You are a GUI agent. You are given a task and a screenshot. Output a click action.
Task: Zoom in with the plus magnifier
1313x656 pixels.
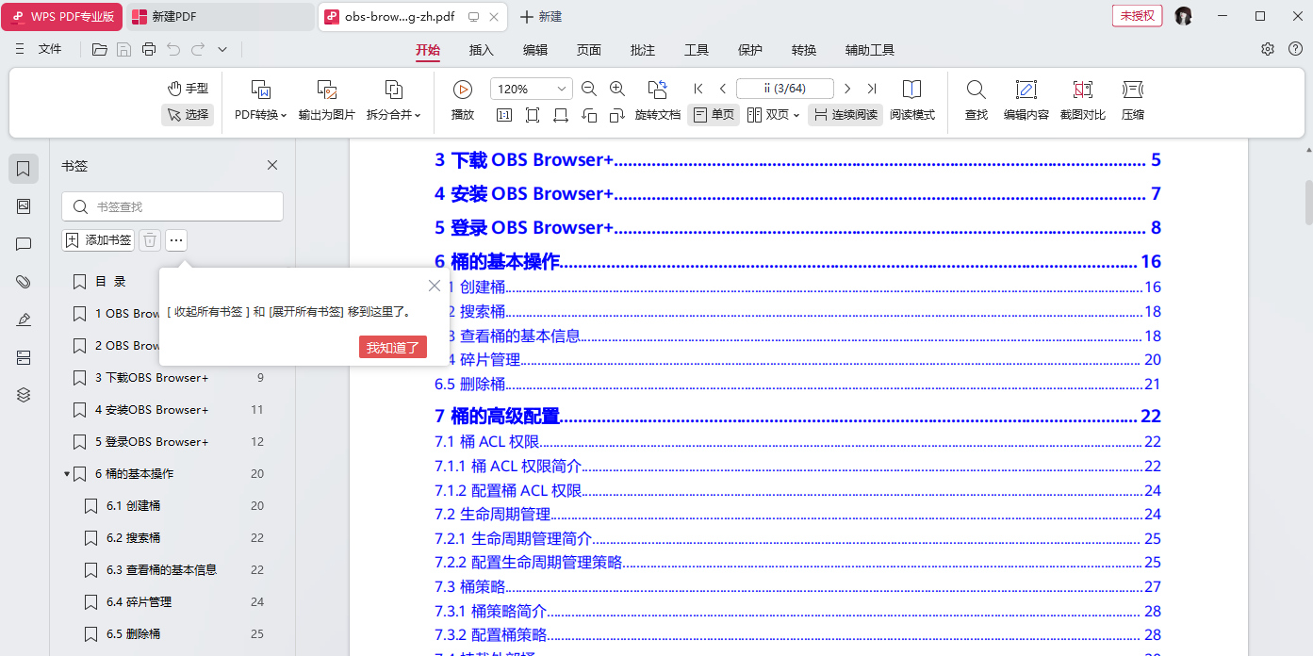click(x=617, y=89)
